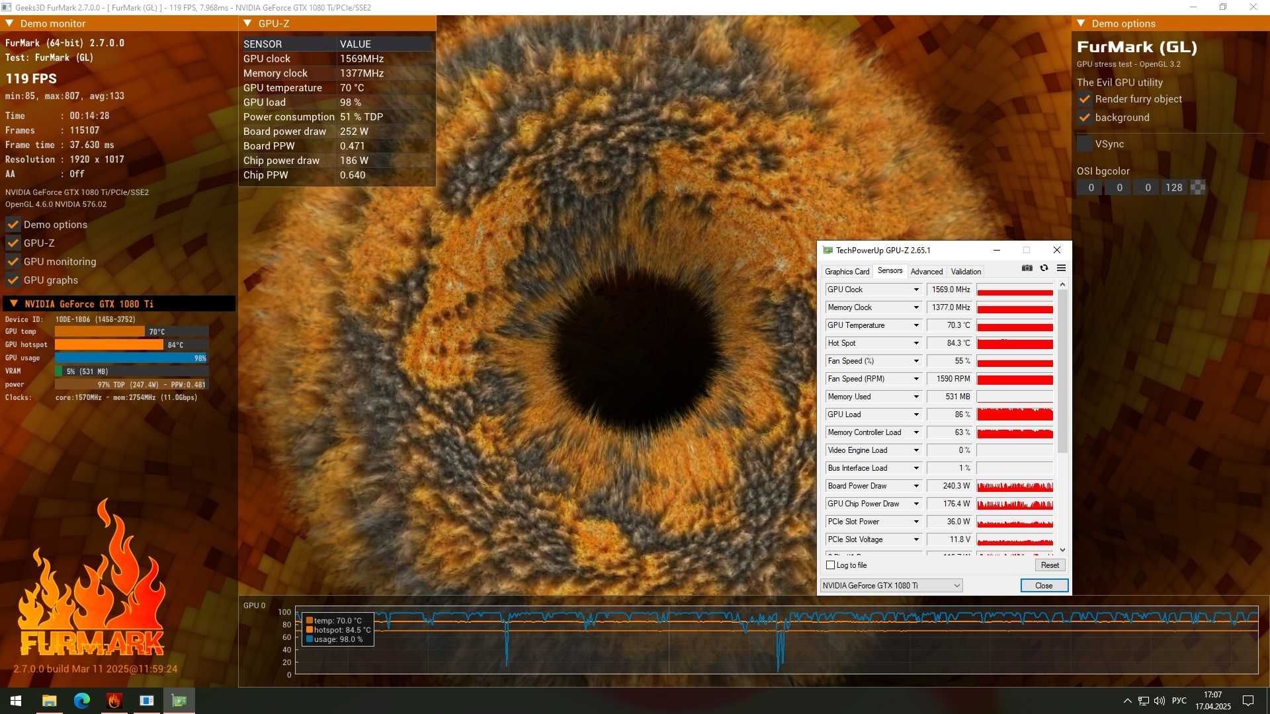
Task: Toggle the Demo options checkbox
Action: click(x=13, y=225)
